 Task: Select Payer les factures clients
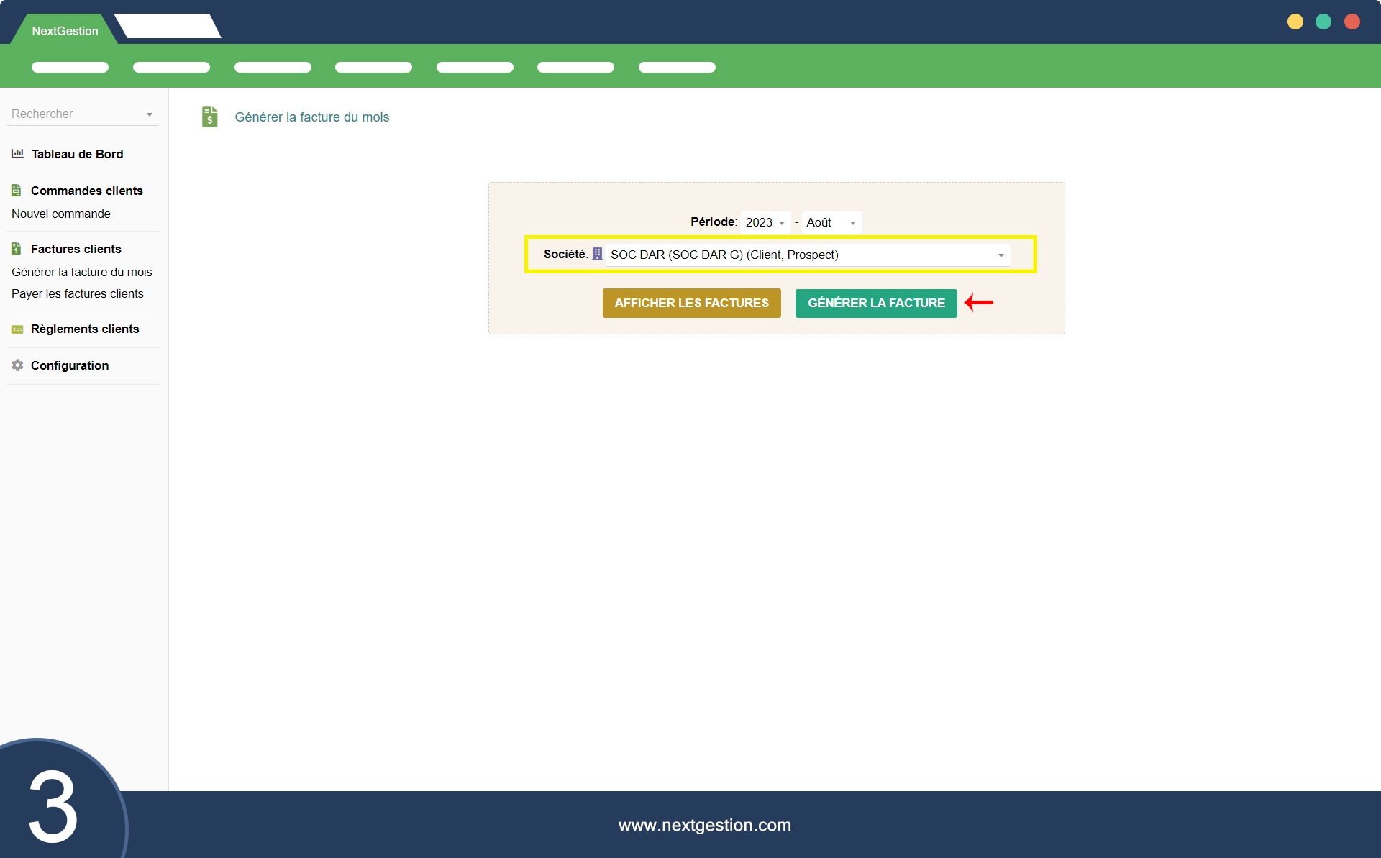coord(78,293)
